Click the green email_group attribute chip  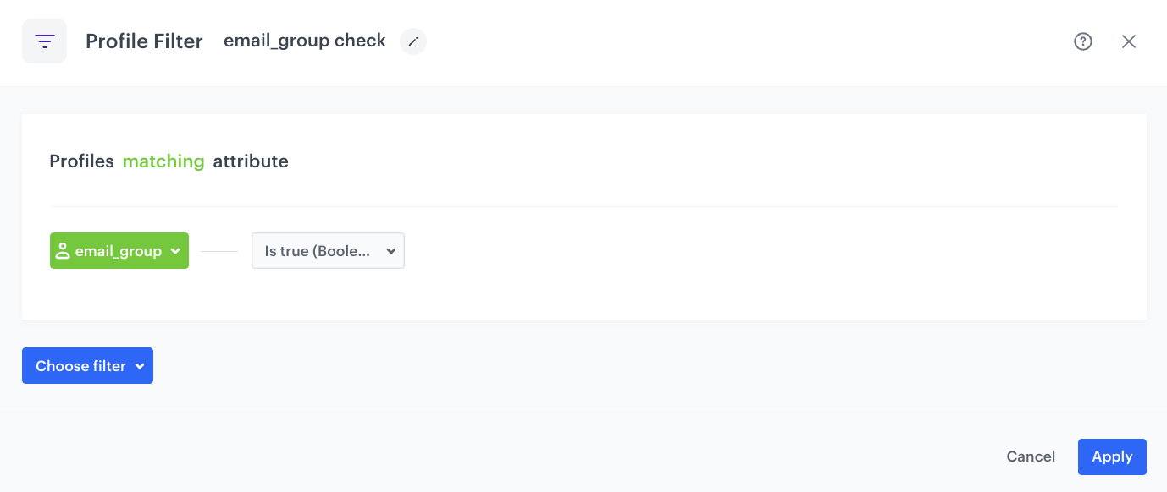[119, 250]
